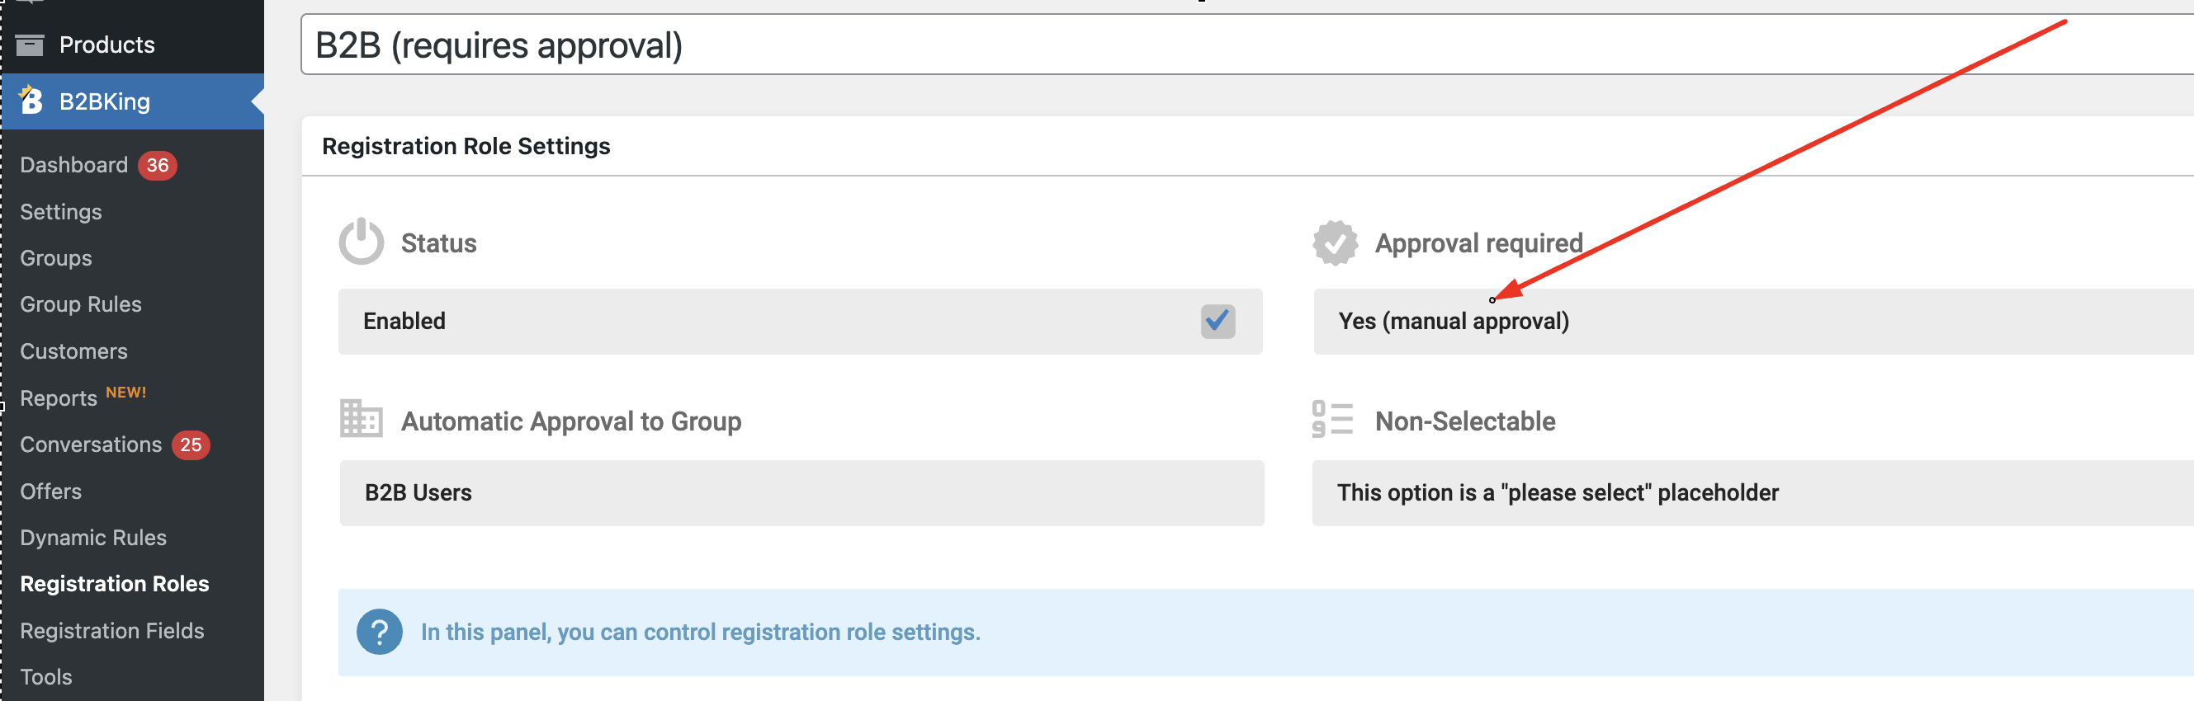Open the Tools page
Screen dimensions: 2194x701
pyautogui.click(x=46, y=676)
